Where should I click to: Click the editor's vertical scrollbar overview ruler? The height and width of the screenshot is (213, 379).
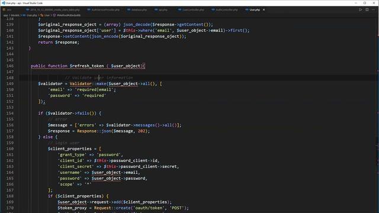pyautogui.click(x=377, y=115)
